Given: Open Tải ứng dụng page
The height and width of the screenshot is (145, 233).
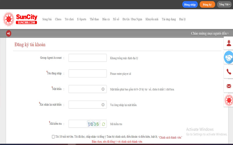Looking at the screenshot, I should pyautogui.click(x=169, y=19).
